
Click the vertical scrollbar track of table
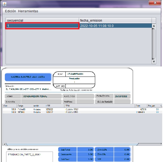pos(154,44)
